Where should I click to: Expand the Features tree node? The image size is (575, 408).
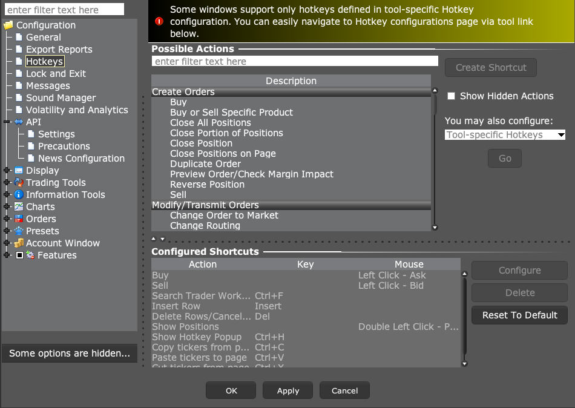click(x=7, y=255)
